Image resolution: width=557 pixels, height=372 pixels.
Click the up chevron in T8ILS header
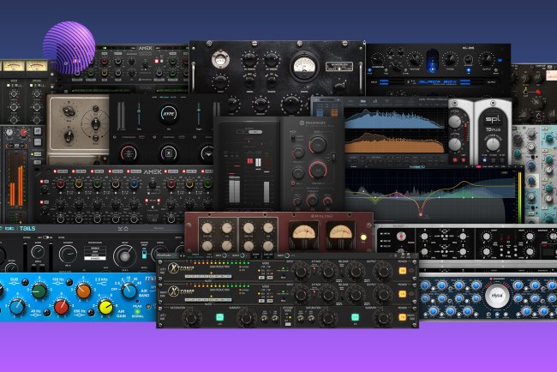pyautogui.click(x=126, y=229)
